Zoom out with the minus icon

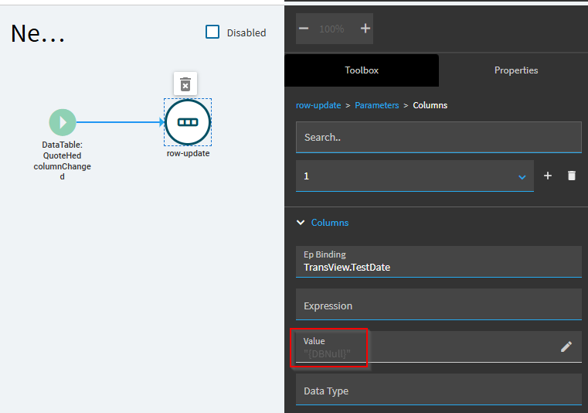point(304,29)
